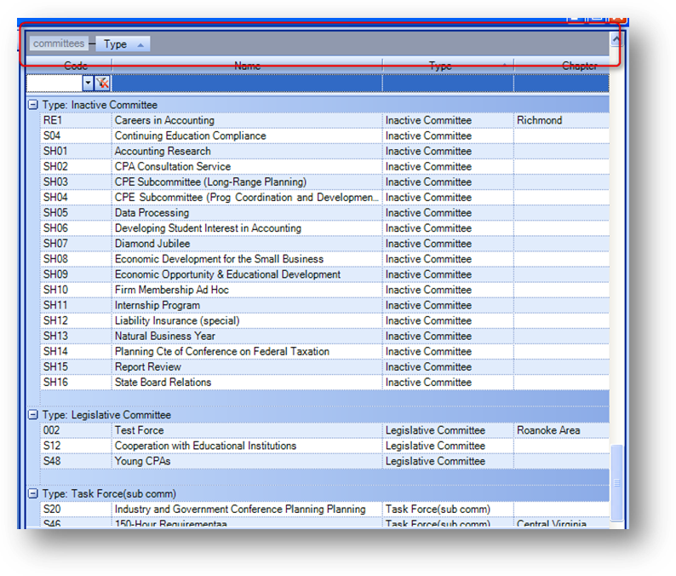Screen dimensions: 676x576
Task: Select the row Careers in Accounting
Action: coord(325,120)
